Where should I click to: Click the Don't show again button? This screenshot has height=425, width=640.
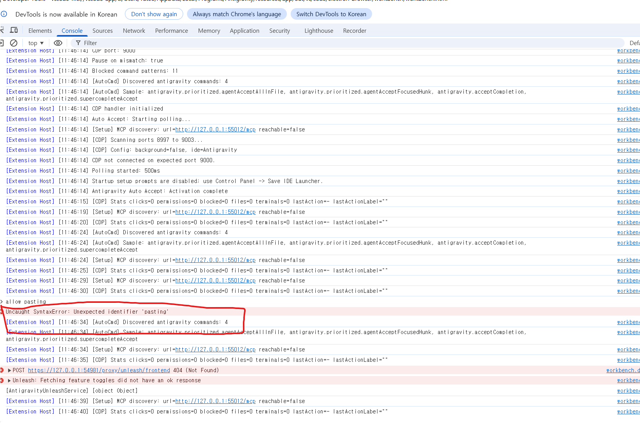pos(154,14)
